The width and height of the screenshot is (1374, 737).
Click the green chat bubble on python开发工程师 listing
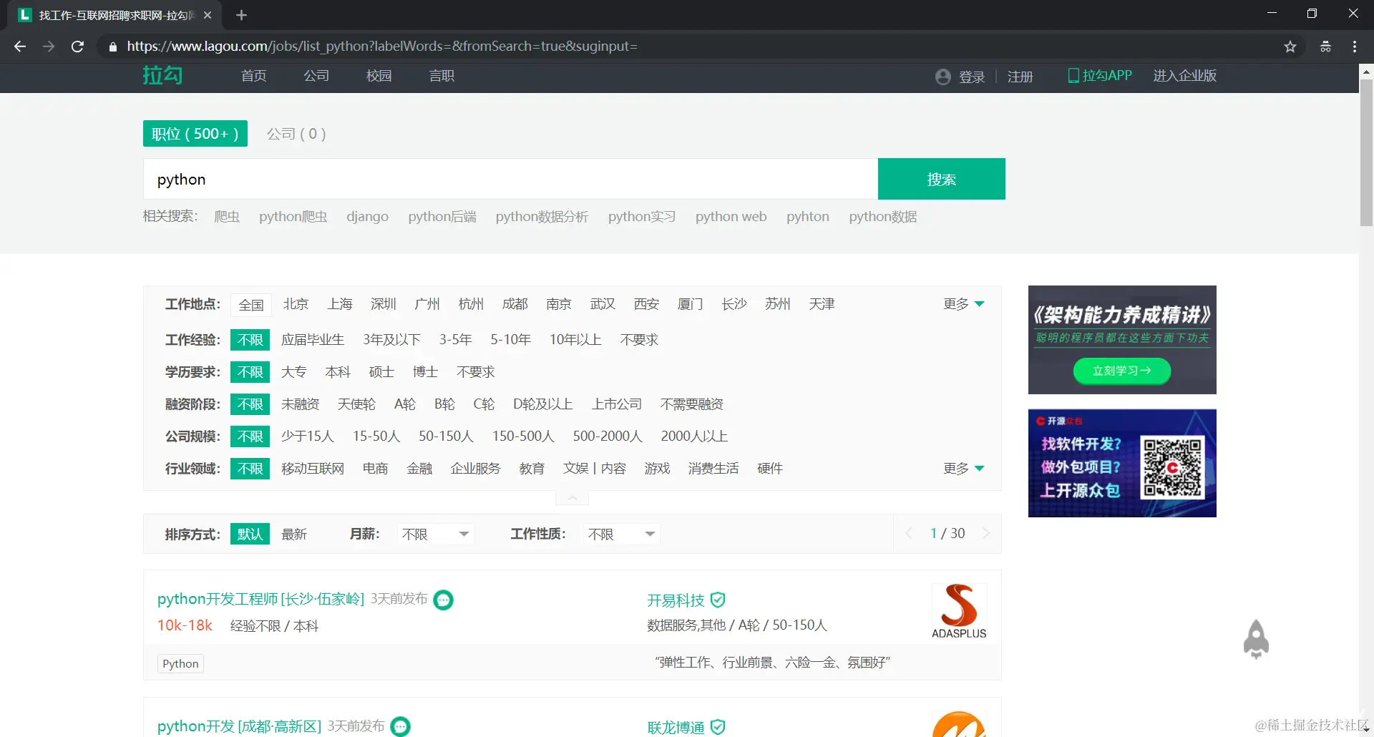point(444,600)
